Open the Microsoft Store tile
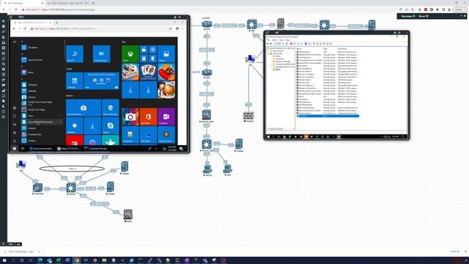469x264 pixels. (84, 108)
